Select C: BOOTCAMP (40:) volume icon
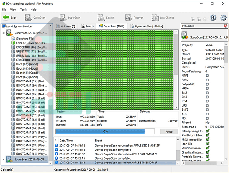Image resolution: width=229 pixels, height=173 pixels. point(13,43)
